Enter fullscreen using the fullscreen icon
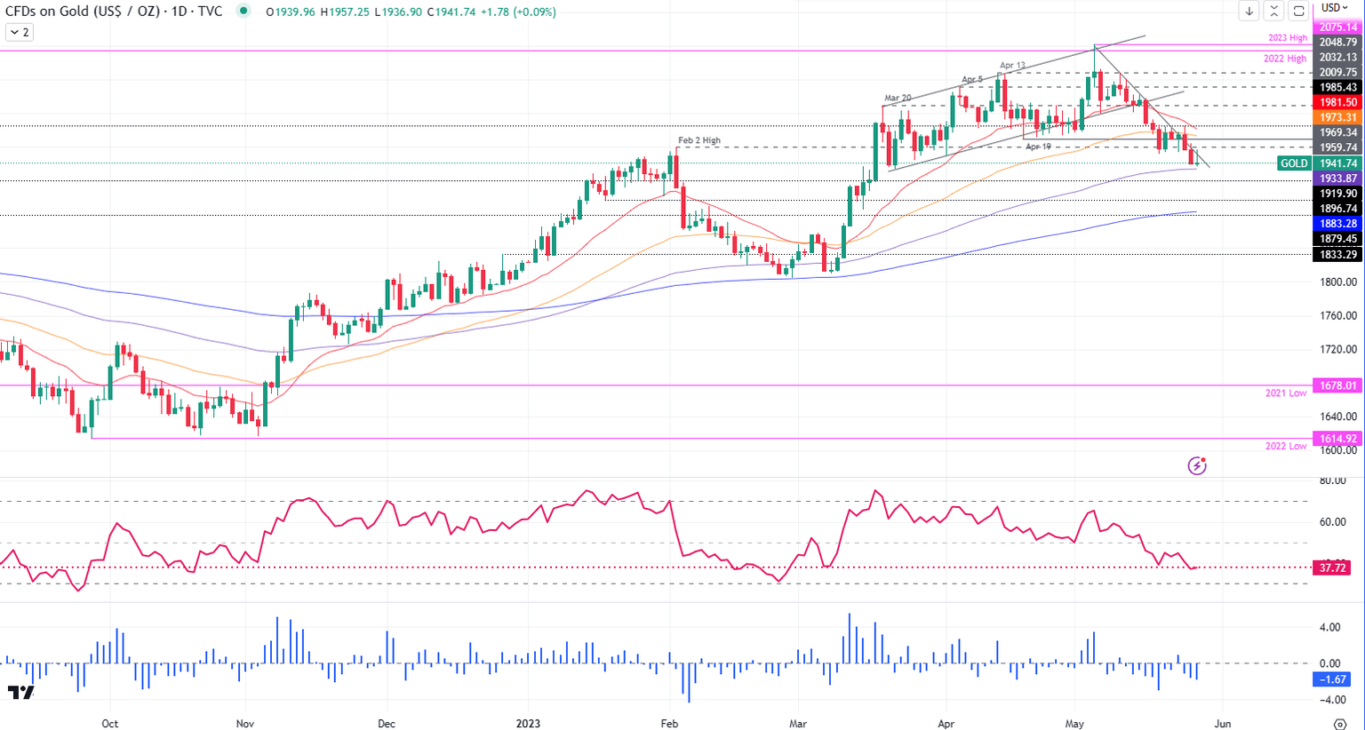This screenshot has width=1365, height=730. point(1298,11)
